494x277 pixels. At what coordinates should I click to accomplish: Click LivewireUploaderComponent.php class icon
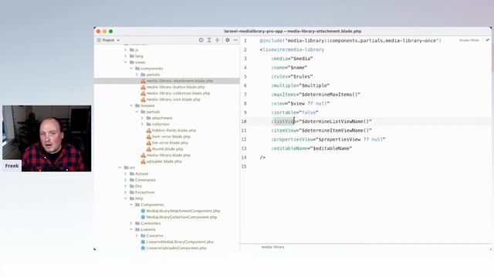click(143, 248)
